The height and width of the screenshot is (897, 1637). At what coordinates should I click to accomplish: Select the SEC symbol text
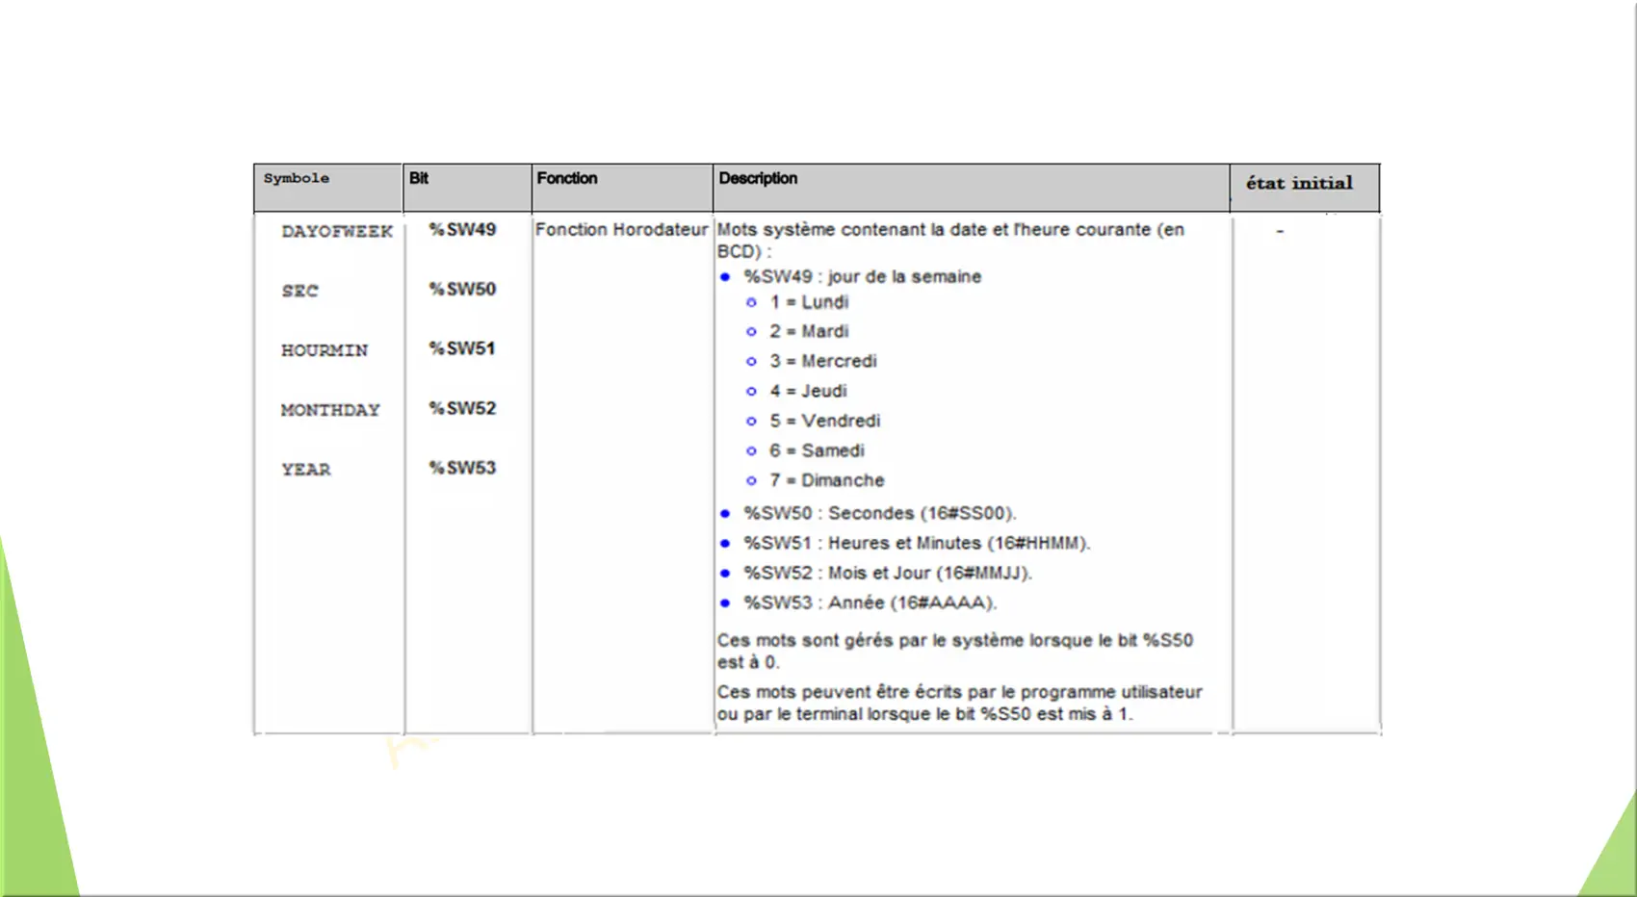click(299, 291)
